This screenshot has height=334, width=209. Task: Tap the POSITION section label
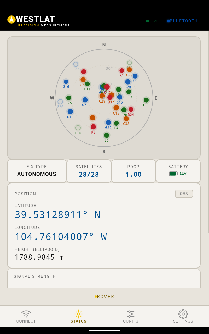[x=25, y=194]
